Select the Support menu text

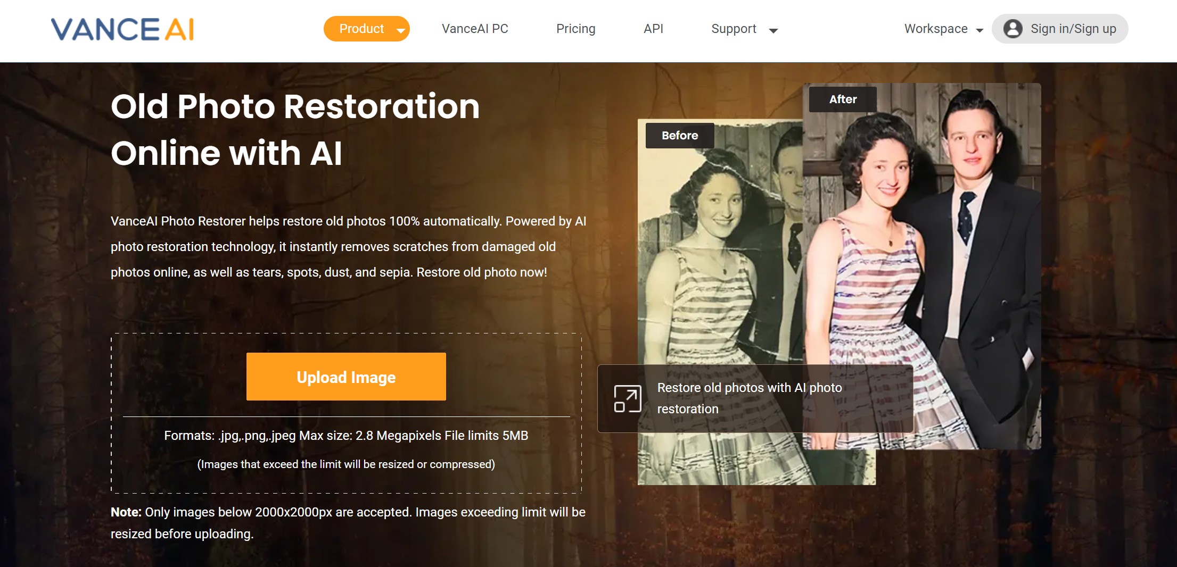pyautogui.click(x=734, y=29)
